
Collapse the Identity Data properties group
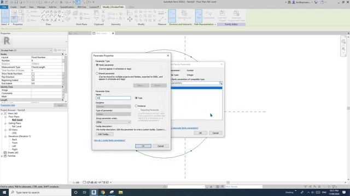pos(63,87)
